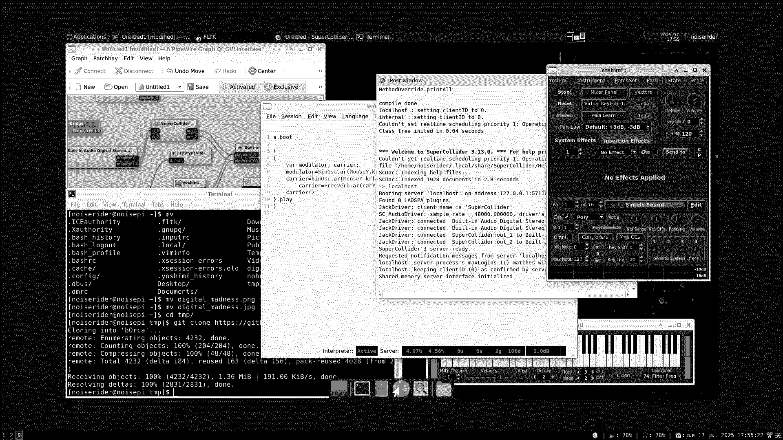Image resolution: width=783 pixels, height=440 pixels.
Task: Open the 74: Filter Freq controller dropdown
Action: 662,376
